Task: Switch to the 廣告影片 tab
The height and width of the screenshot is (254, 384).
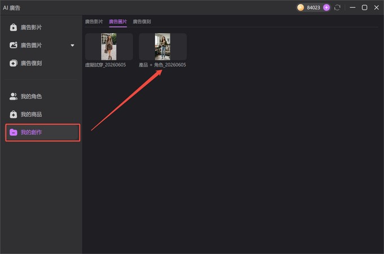Action: [94, 21]
